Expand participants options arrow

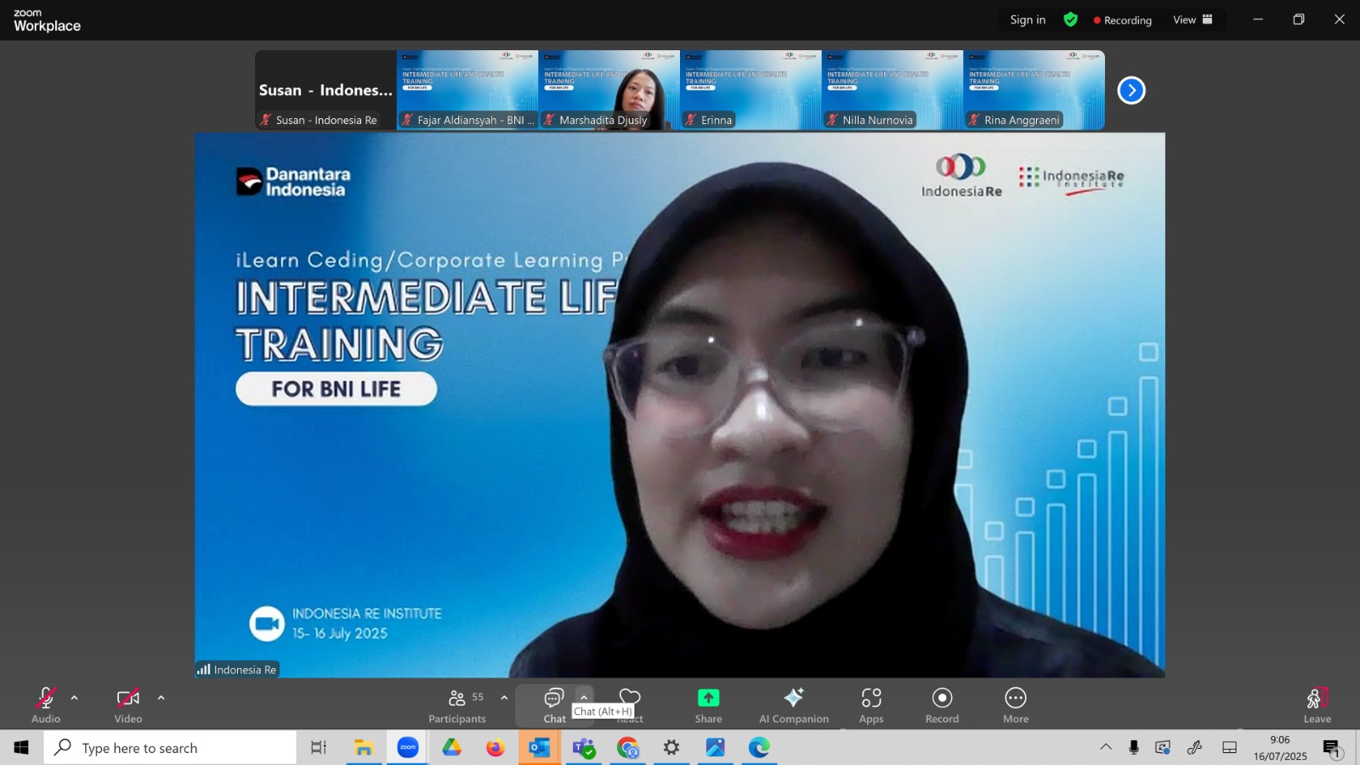click(504, 698)
